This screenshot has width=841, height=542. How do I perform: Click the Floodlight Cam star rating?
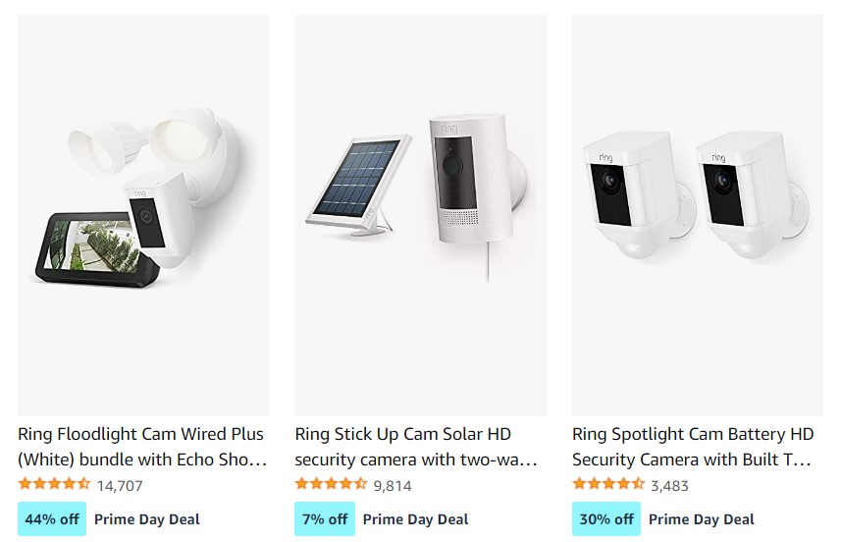(x=54, y=484)
